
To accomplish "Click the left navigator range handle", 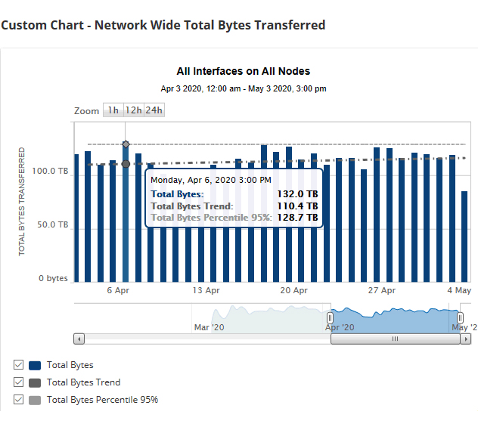I will [330, 317].
